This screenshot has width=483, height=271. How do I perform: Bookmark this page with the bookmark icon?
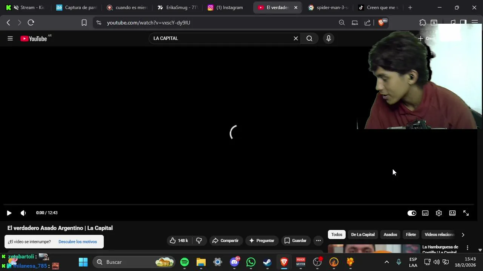point(84,23)
